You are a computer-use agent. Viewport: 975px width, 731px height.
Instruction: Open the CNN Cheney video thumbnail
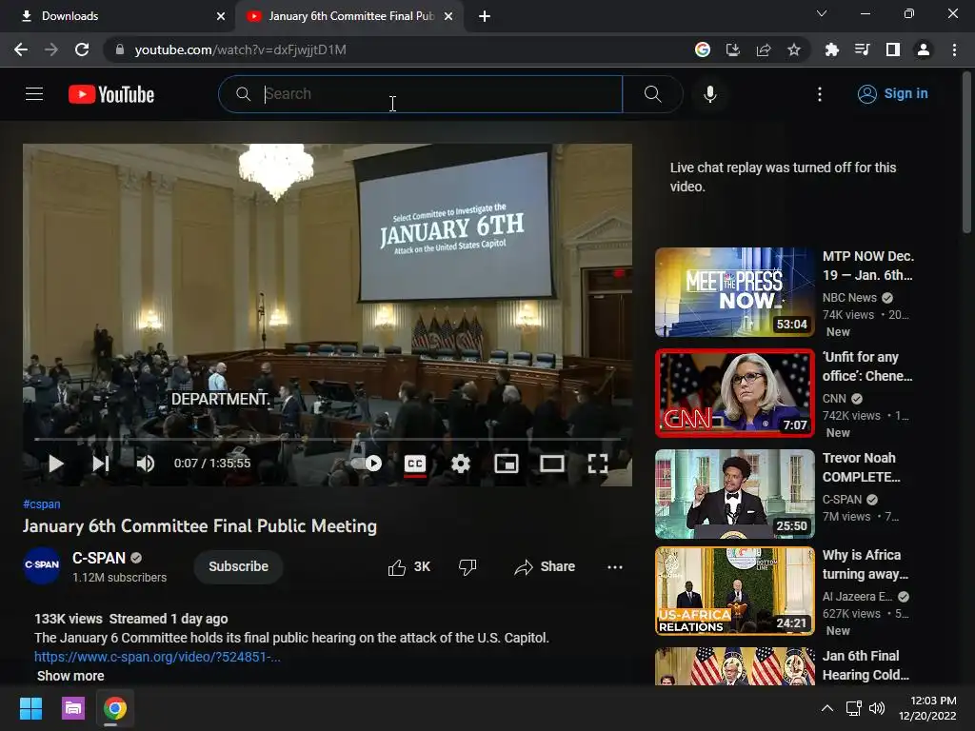(x=734, y=393)
